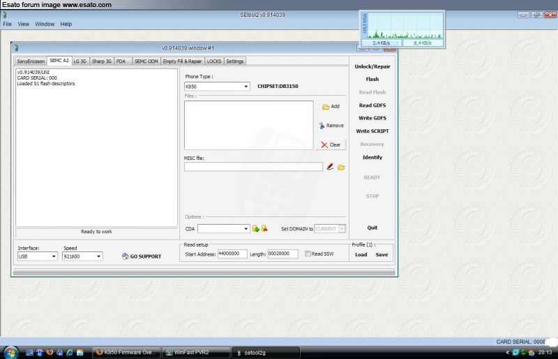Switch to the SEMC ODM tab

pos(146,61)
